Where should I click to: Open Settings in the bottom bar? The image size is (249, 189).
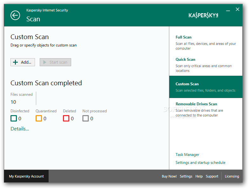click(x=186, y=176)
